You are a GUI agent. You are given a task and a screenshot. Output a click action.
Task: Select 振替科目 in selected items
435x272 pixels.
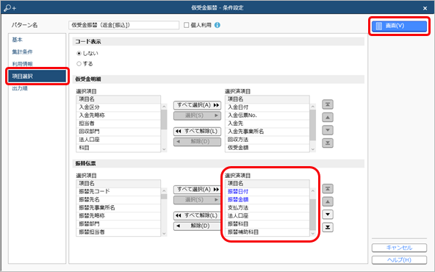coord(267,223)
